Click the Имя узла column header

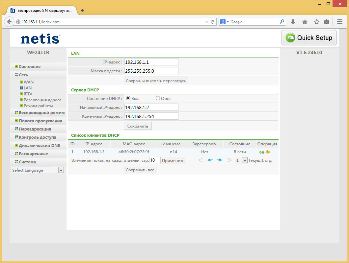172,144
